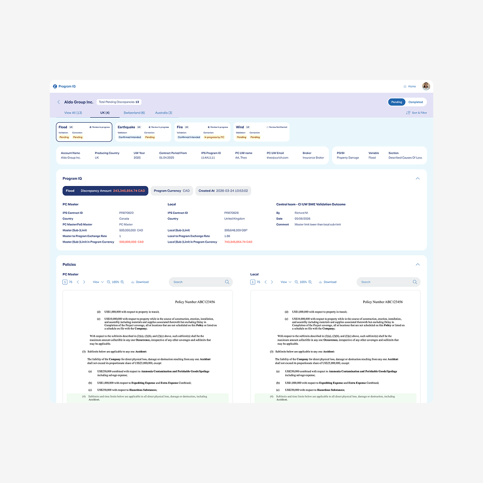
Task: Click the Earthquake 'Confirmed Intended' status tag
Action: [x=130, y=137]
